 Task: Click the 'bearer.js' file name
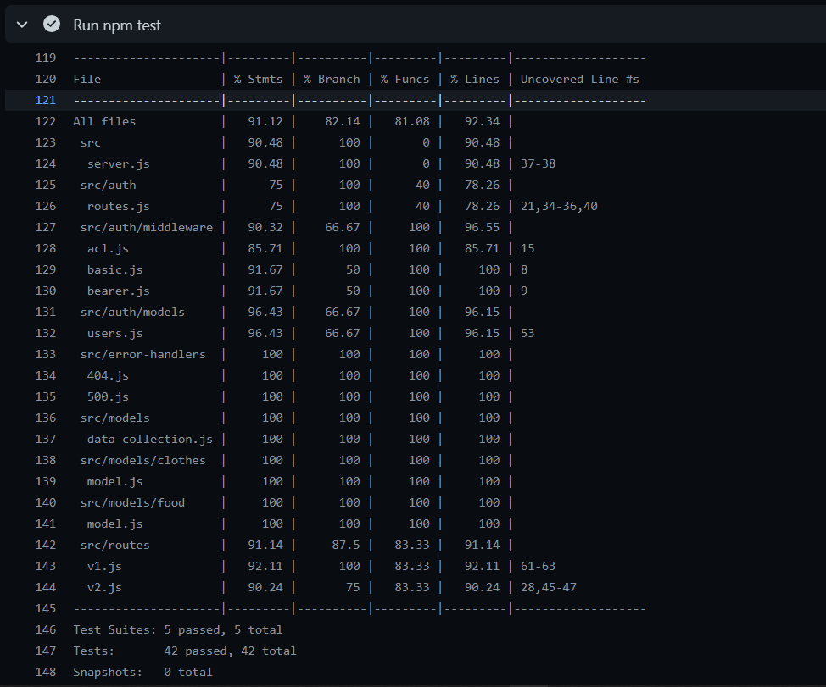[119, 291]
